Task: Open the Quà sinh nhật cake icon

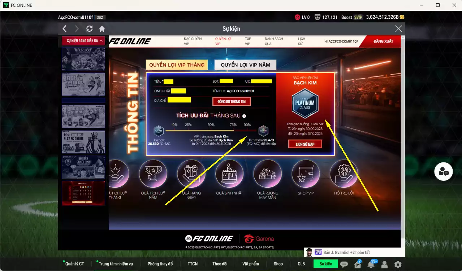Action: pyautogui.click(x=229, y=174)
